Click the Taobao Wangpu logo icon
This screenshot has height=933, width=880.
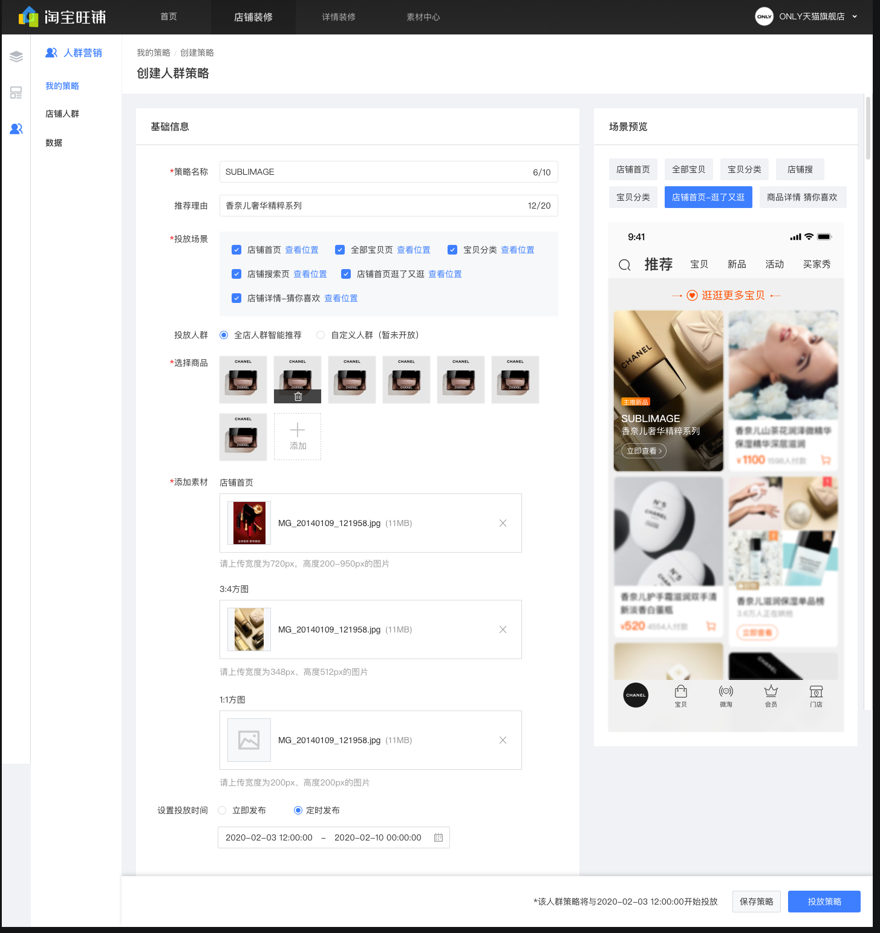coord(28,17)
